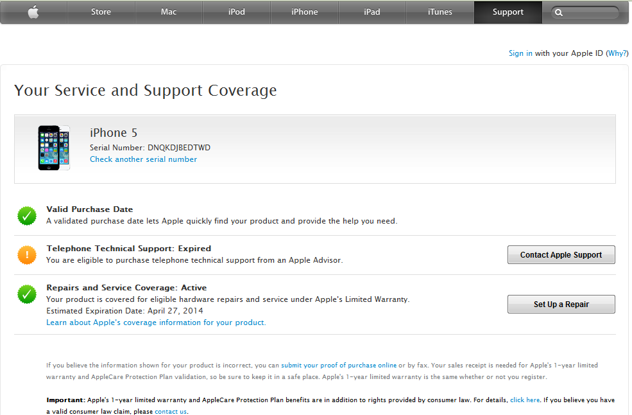Image resolution: width=632 pixels, height=415 pixels.
Task: Click Your Service and Support Coverage heading
Action: click(x=146, y=91)
